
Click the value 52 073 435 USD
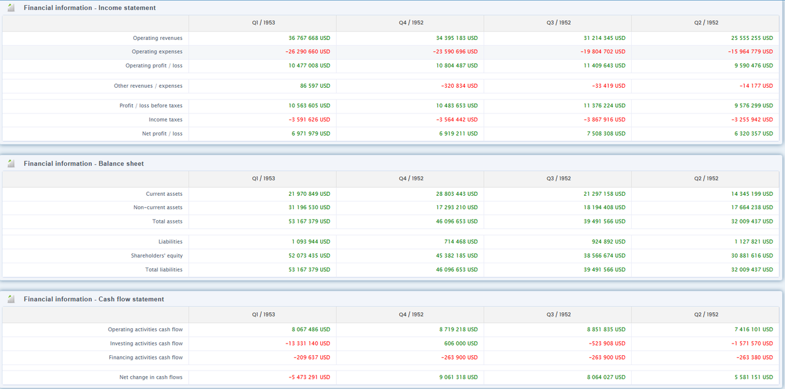click(309, 256)
